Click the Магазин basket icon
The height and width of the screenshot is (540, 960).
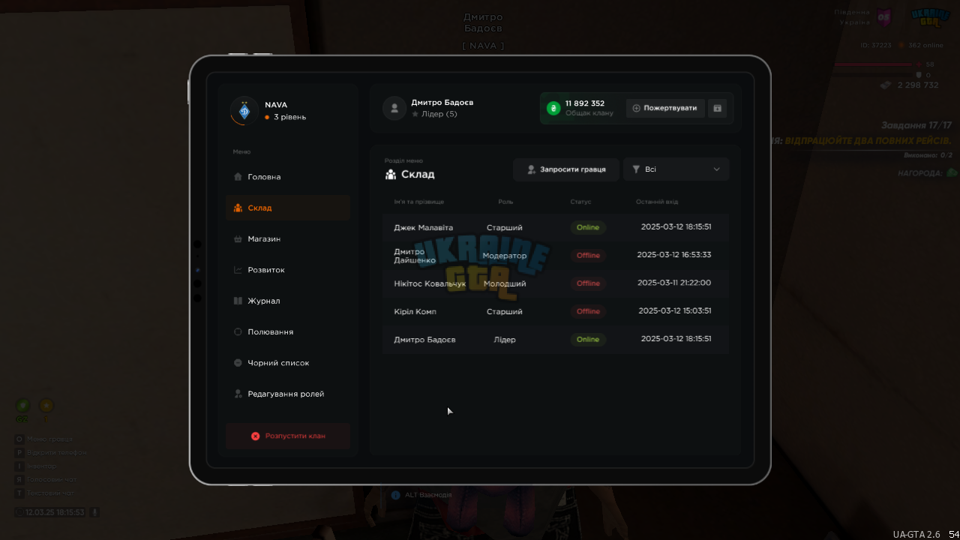pos(238,238)
